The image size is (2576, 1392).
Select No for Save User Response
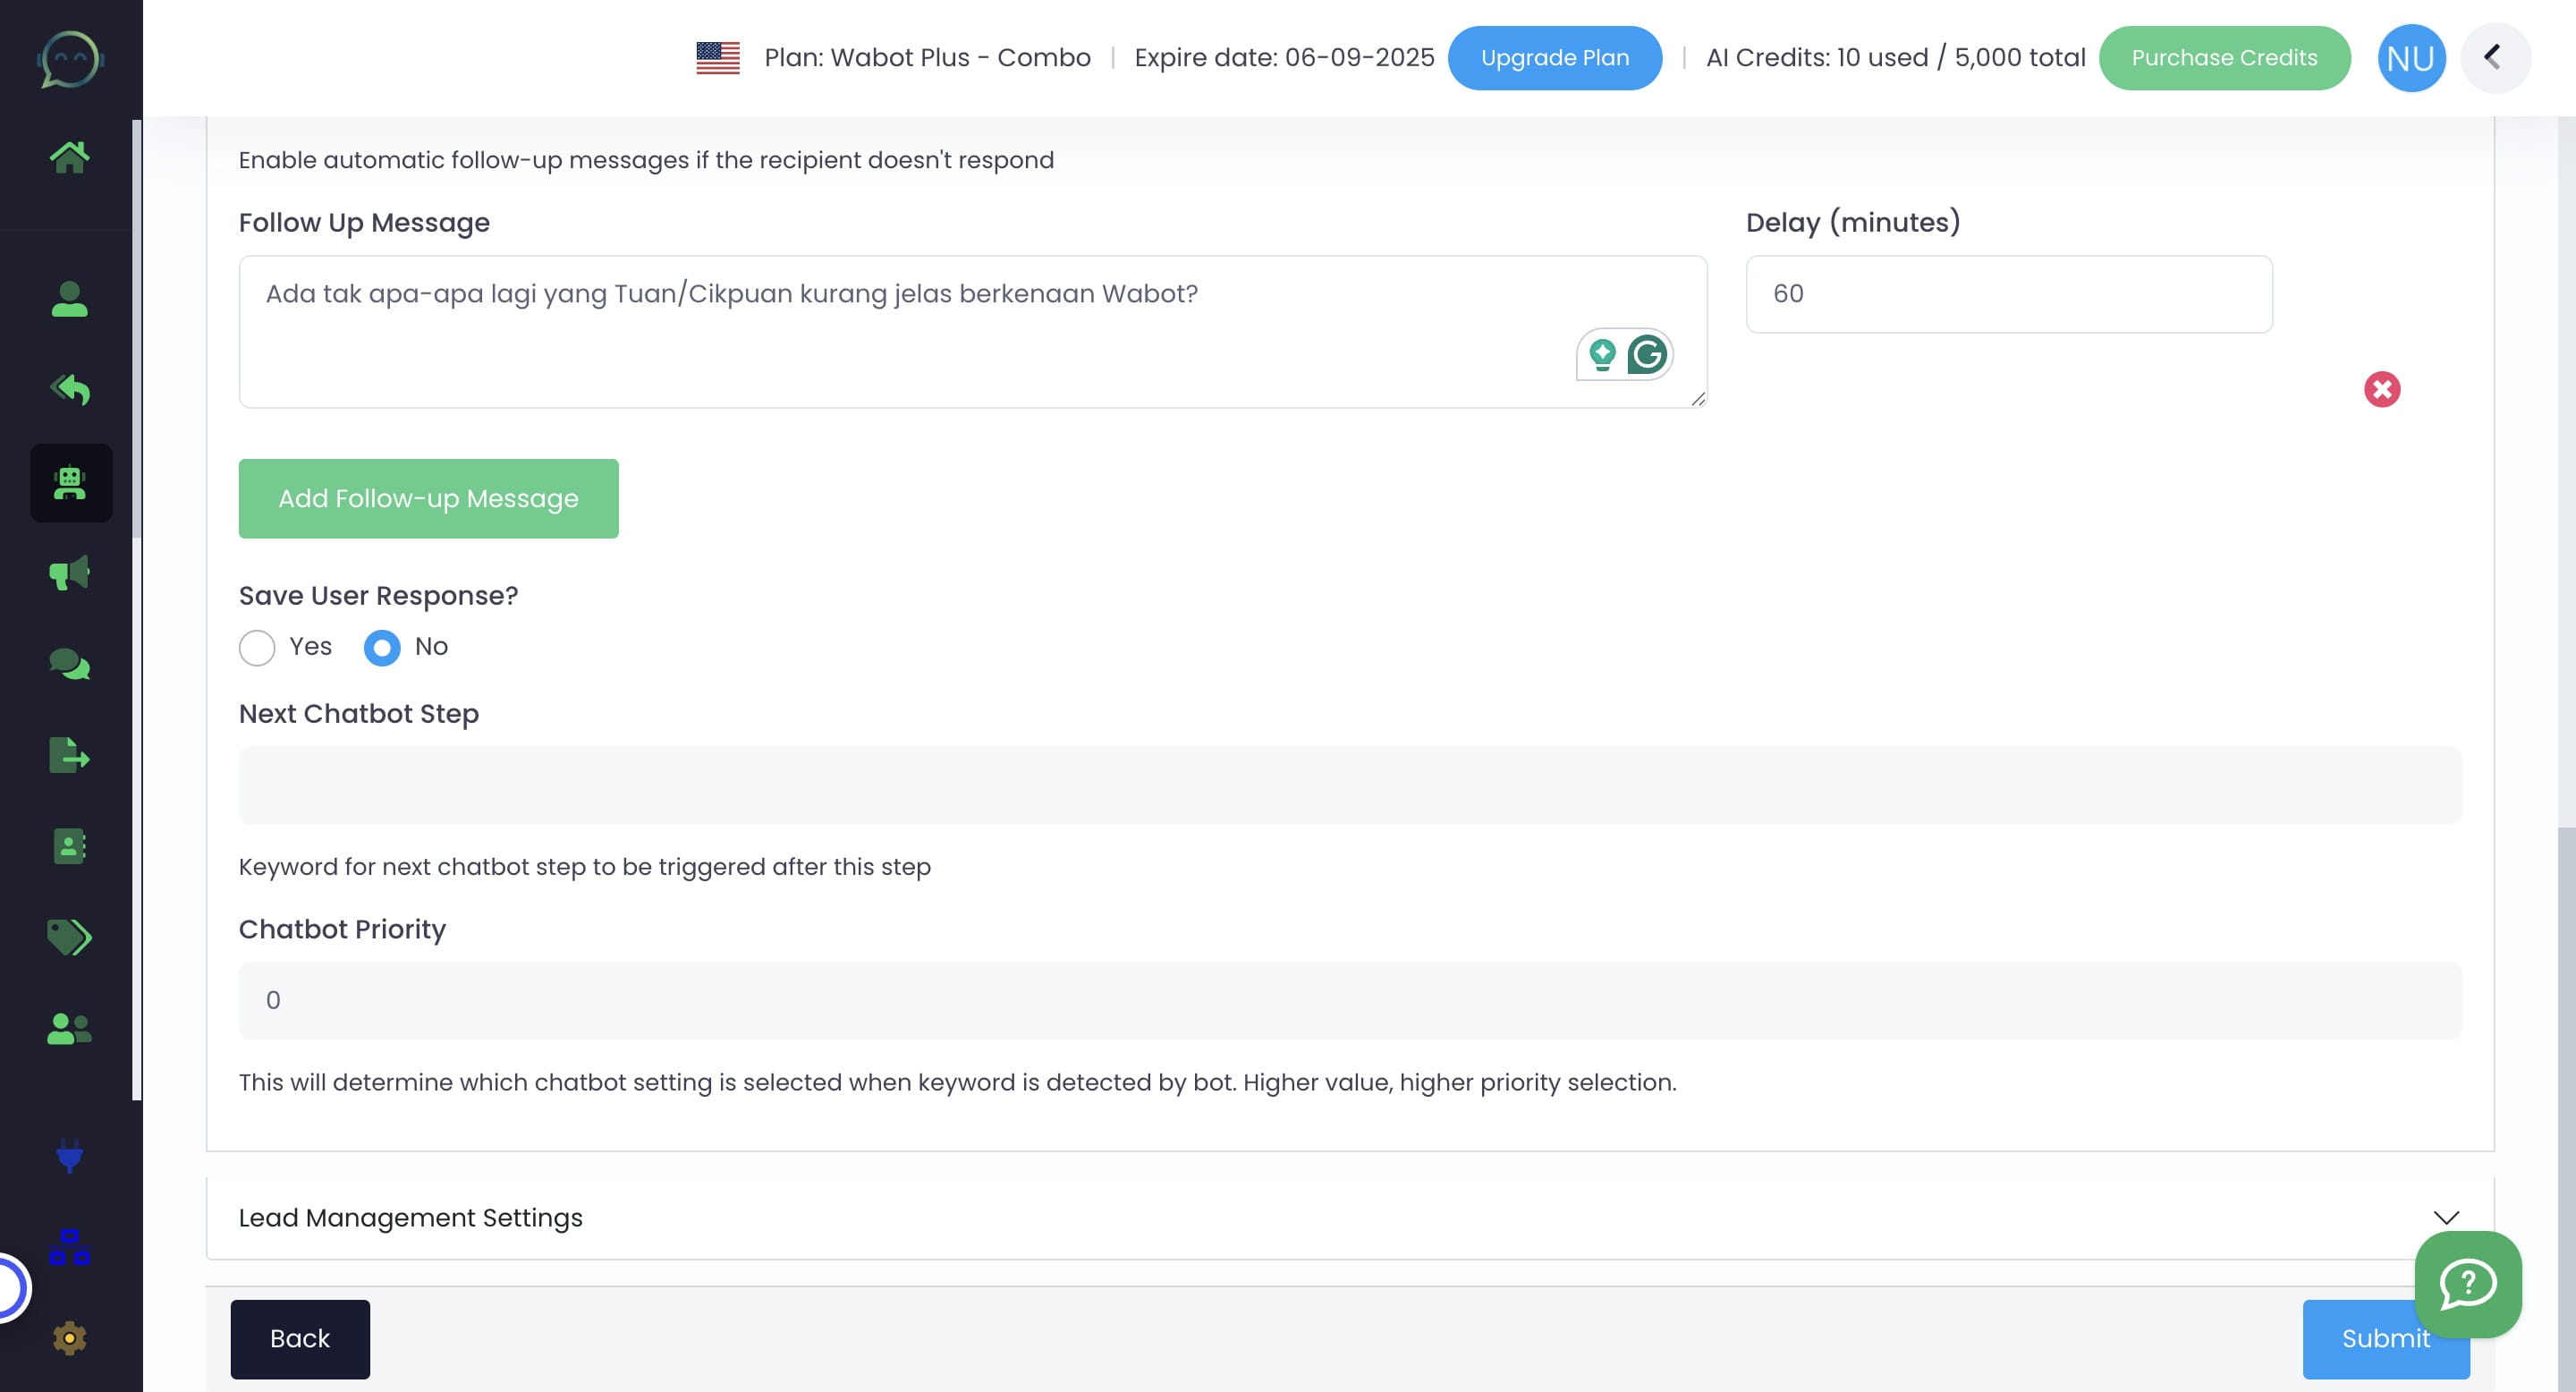point(381,648)
